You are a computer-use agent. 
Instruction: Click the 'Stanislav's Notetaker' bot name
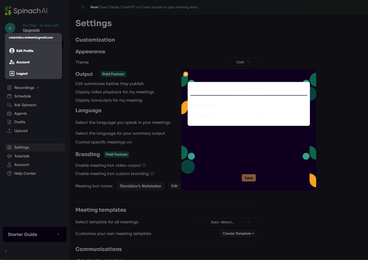coord(140,186)
